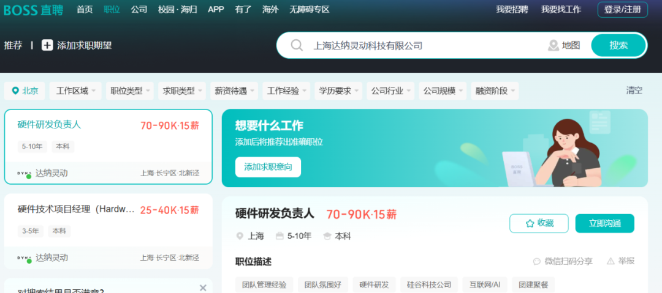
Task: Open 校园·海归 navigation item
Action: tap(177, 9)
